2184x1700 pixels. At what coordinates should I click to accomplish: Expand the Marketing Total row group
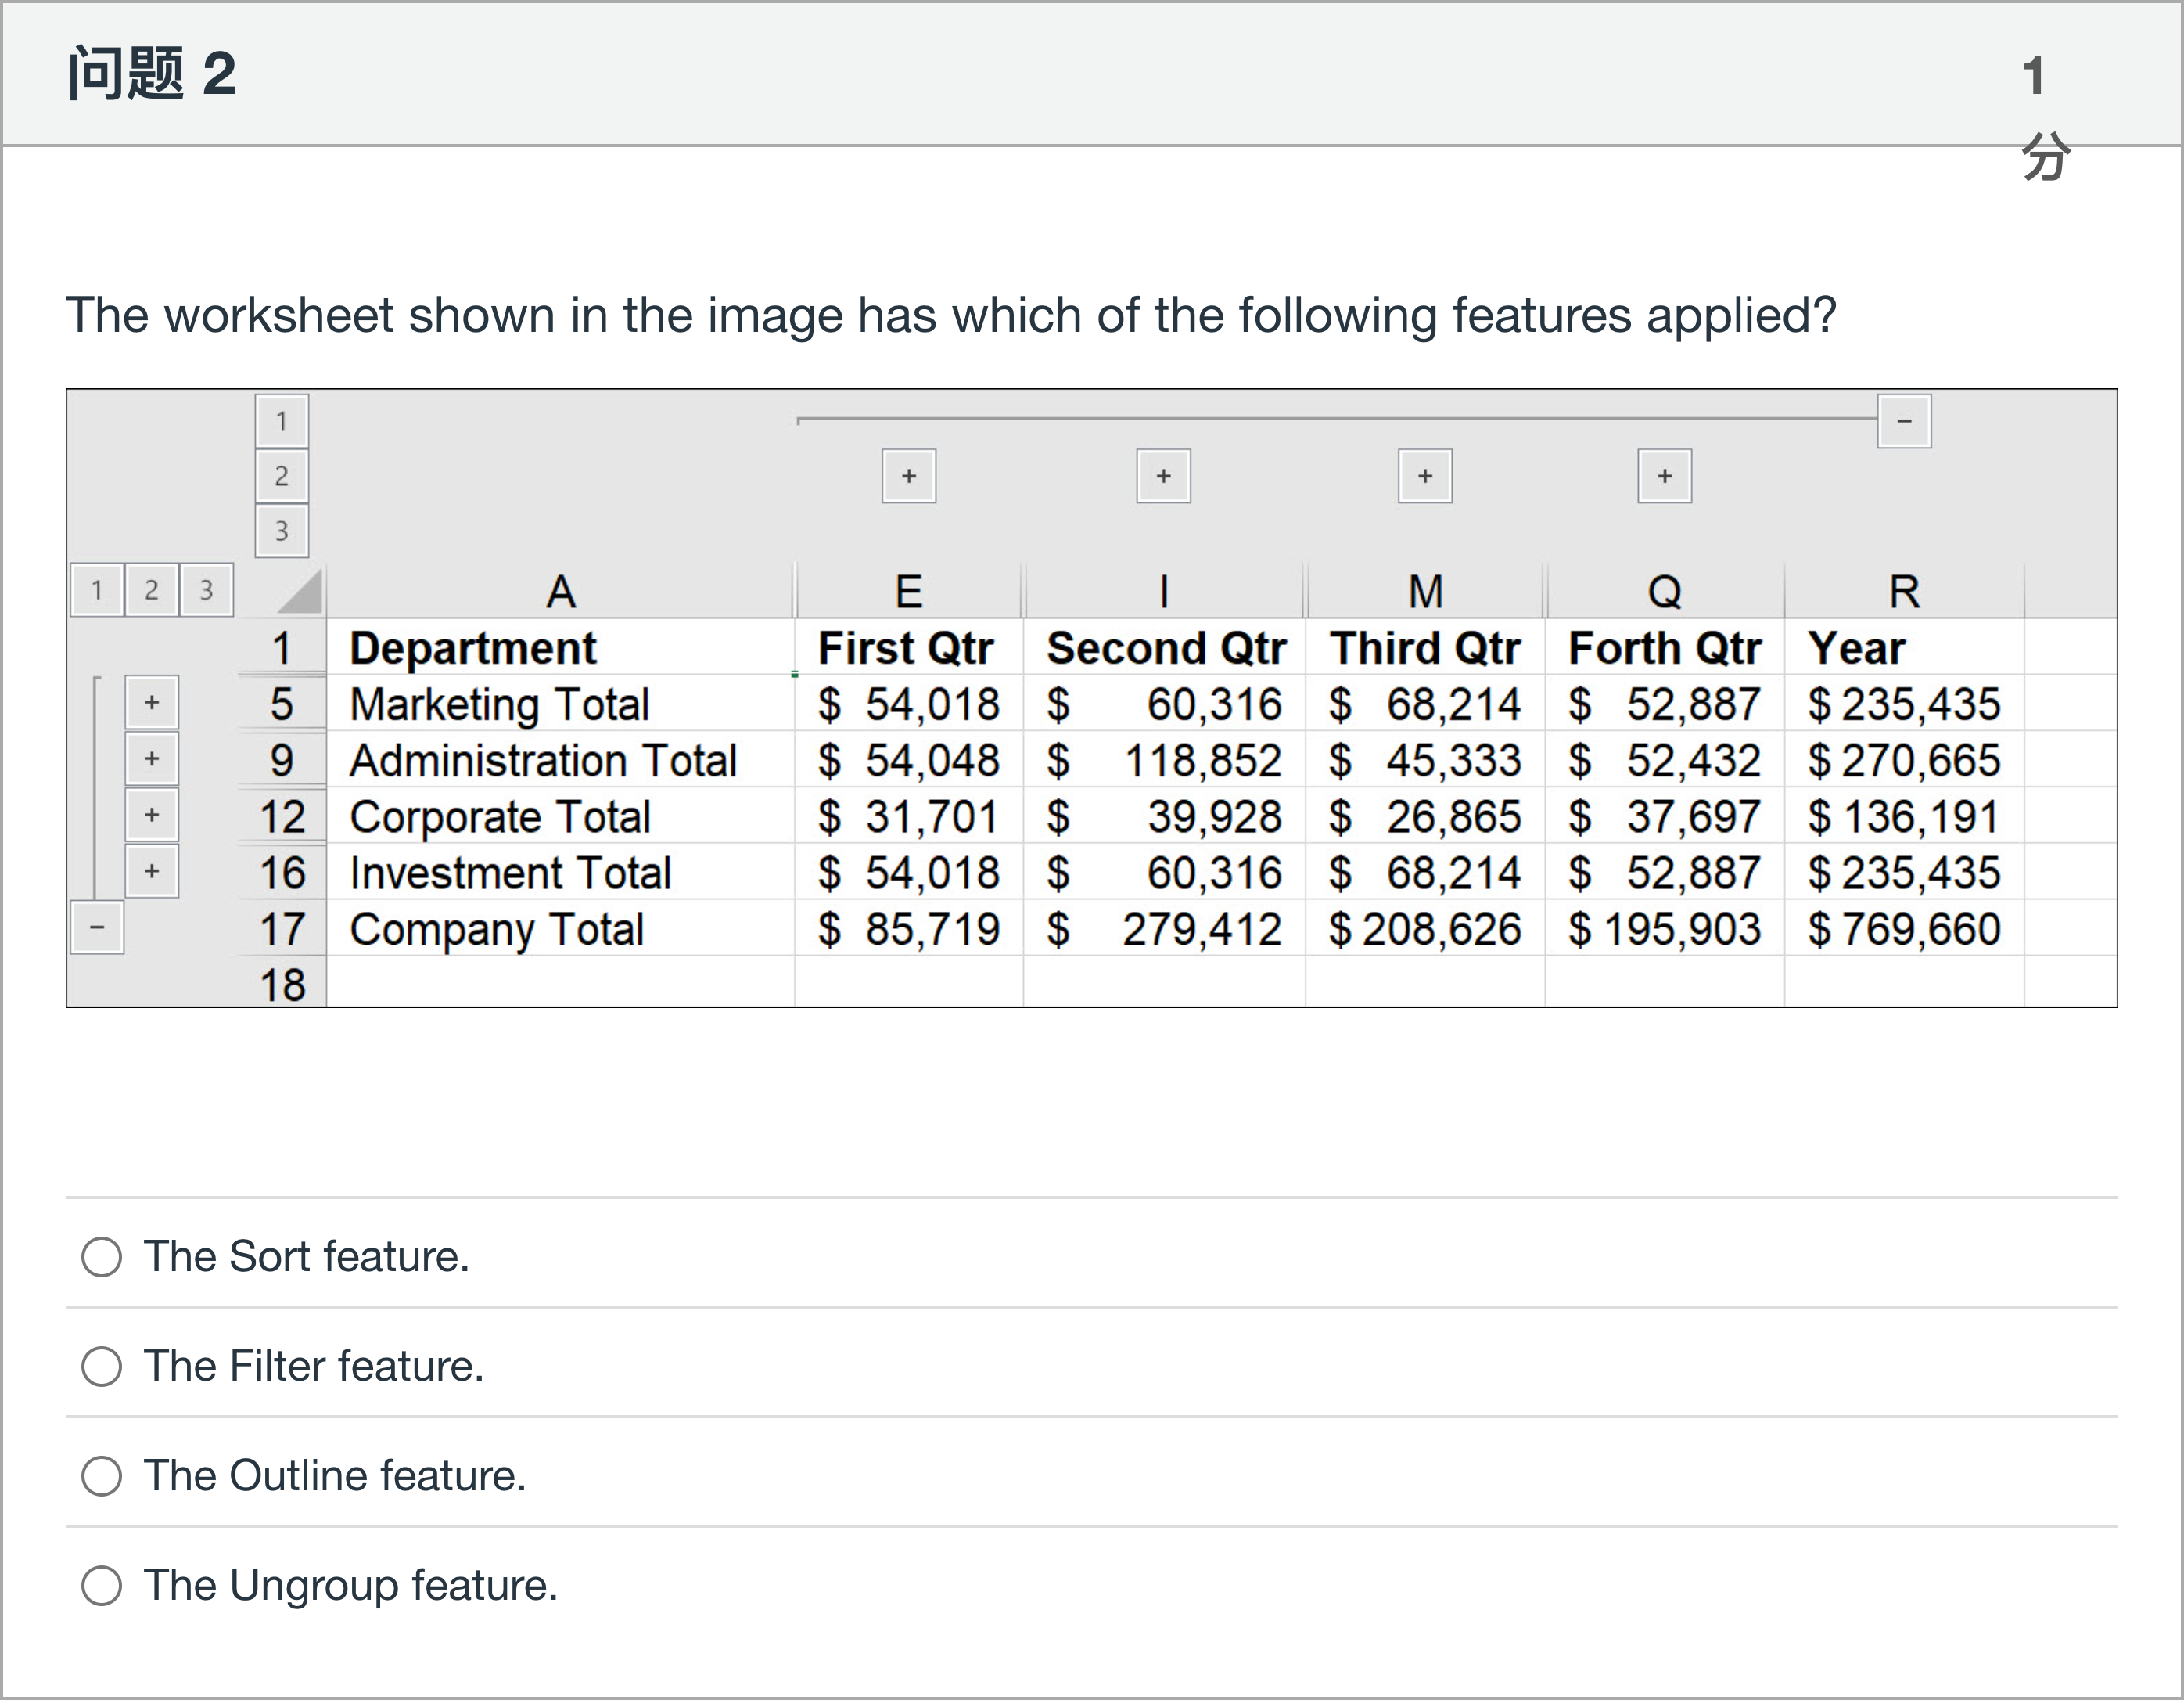[152, 702]
